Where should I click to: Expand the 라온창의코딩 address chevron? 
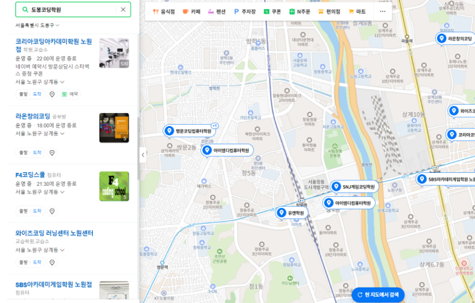click(63, 134)
